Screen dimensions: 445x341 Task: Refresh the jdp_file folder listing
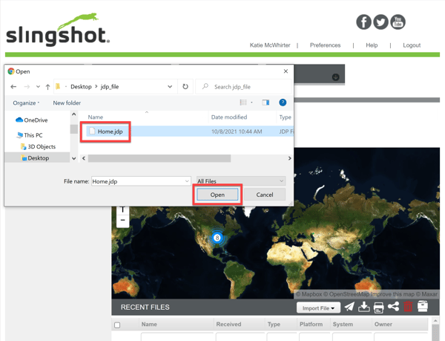185,87
